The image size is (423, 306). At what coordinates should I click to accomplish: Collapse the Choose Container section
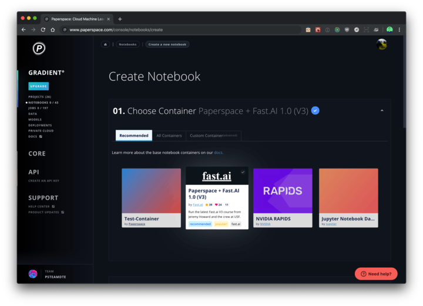tap(382, 110)
